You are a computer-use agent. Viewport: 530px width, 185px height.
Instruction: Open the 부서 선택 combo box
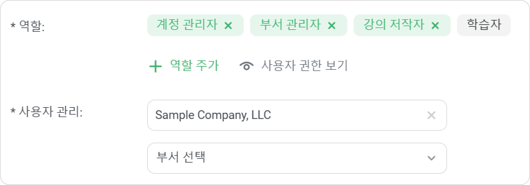pyautogui.click(x=297, y=158)
